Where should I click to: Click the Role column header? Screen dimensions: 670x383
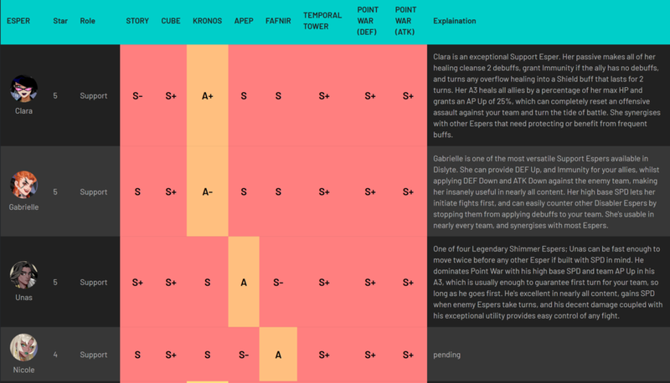point(88,21)
